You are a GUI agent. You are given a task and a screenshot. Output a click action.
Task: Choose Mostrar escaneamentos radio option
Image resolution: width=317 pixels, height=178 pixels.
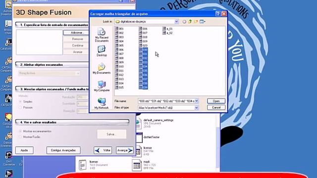coord(20,131)
